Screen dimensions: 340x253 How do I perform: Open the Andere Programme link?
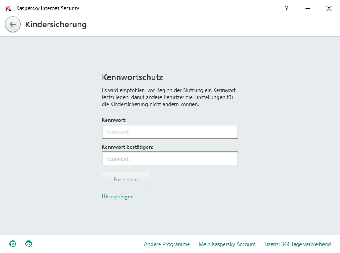click(x=167, y=244)
